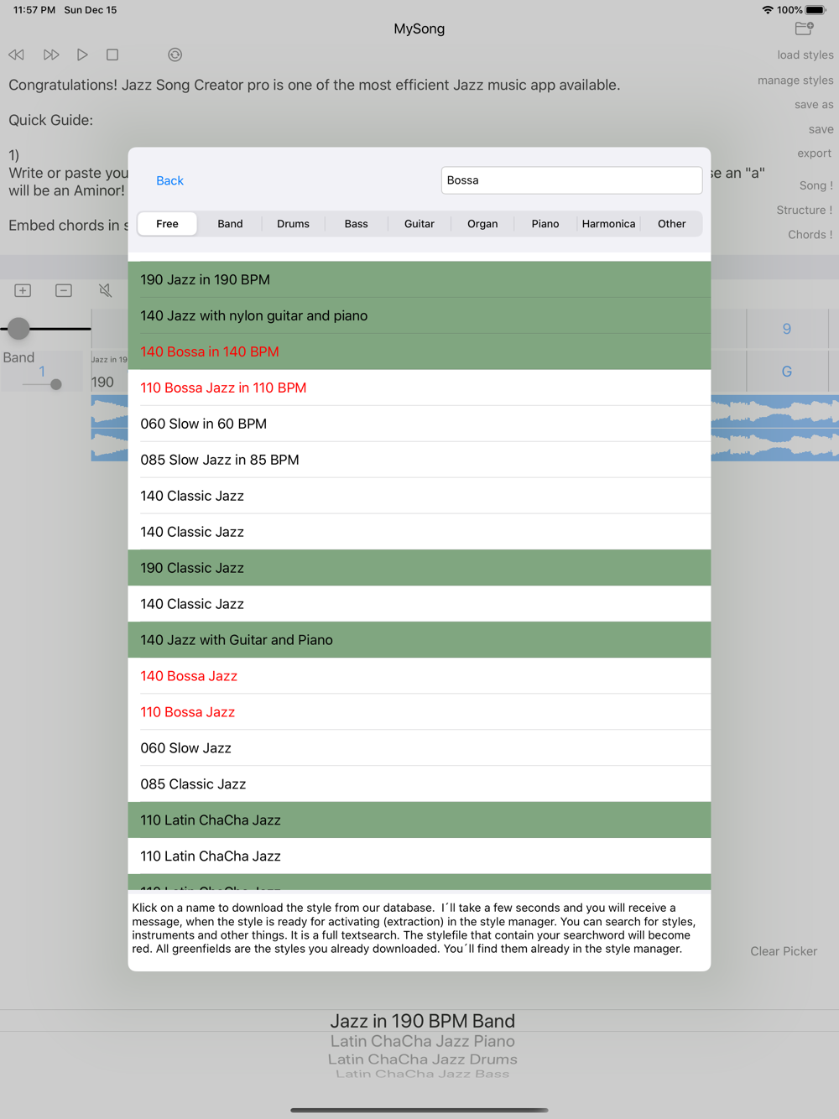The height and width of the screenshot is (1119, 839).
Task: Click 'save as' in right menu
Action: (x=814, y=105)
